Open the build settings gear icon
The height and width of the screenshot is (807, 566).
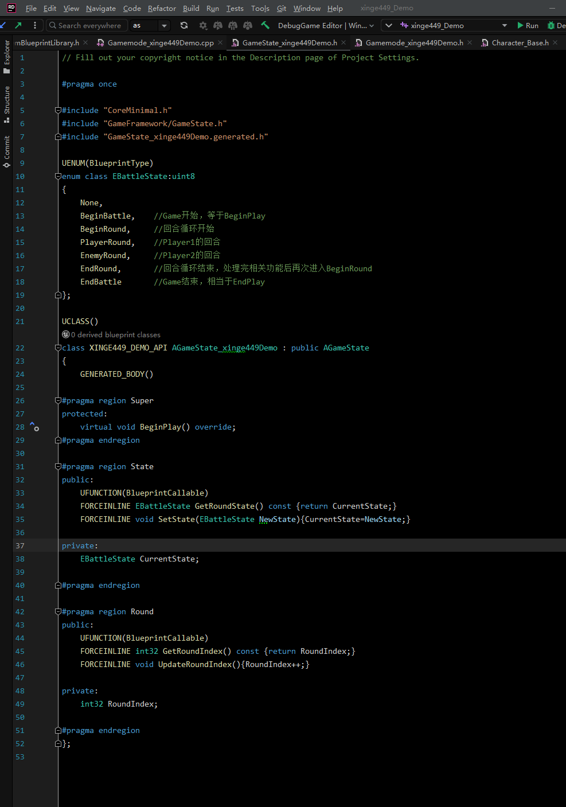[x=203, y=25]
